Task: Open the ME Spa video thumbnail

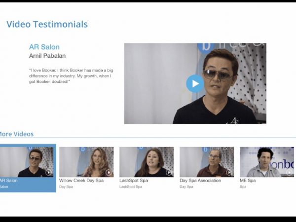Action: (x=267, y=162)
